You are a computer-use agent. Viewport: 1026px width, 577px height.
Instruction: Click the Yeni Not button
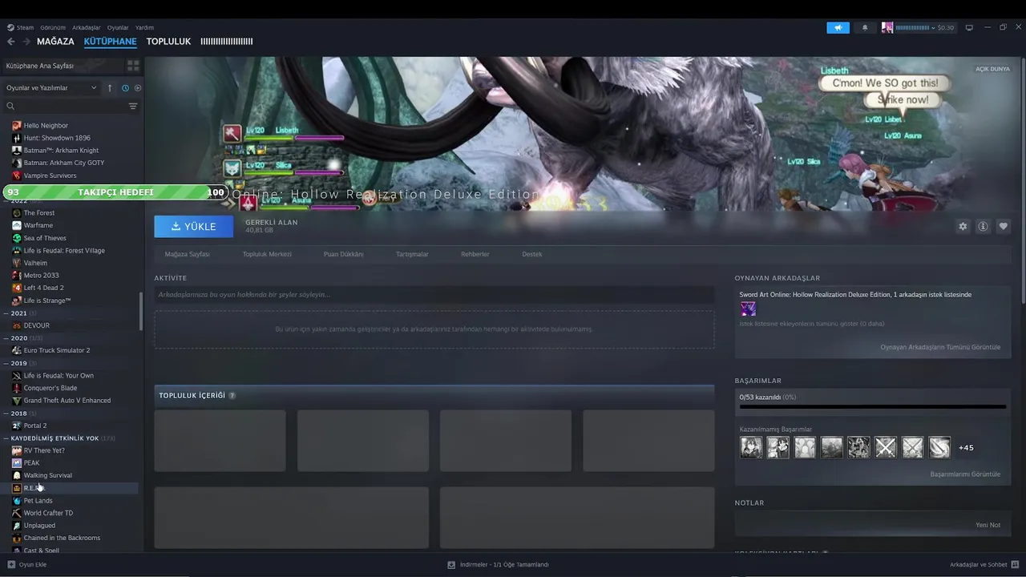988,525
